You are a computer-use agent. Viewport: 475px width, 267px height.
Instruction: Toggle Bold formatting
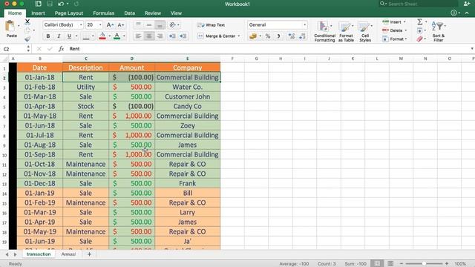[x=47, y=36]
